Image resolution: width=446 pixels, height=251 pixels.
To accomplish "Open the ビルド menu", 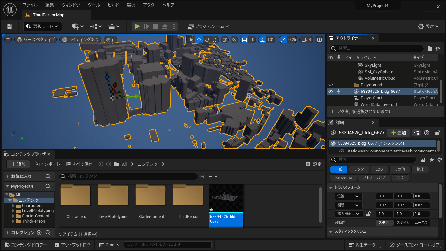I will click(113, 5).
